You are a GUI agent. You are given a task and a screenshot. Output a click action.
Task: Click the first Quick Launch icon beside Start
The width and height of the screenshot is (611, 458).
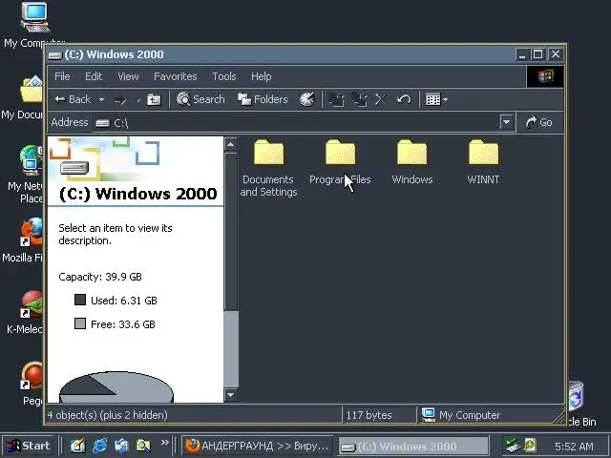point(77,446)
